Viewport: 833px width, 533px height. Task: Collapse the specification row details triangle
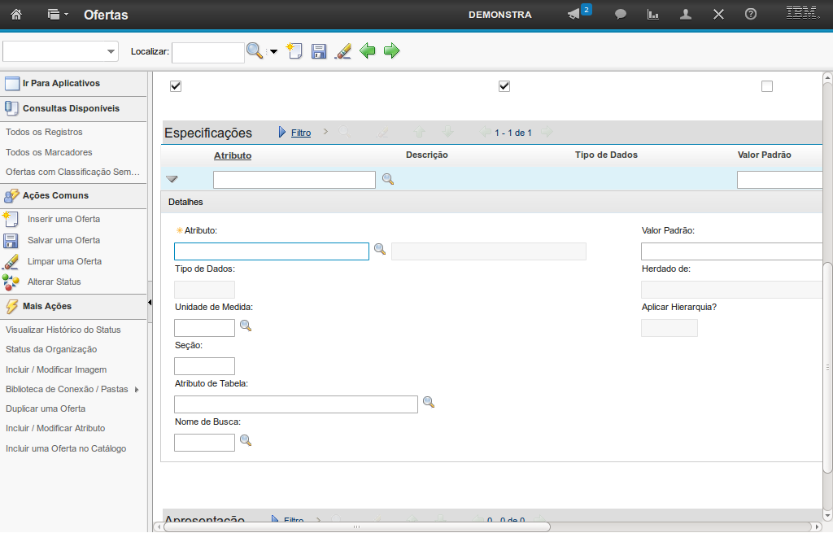click(172, 179)
